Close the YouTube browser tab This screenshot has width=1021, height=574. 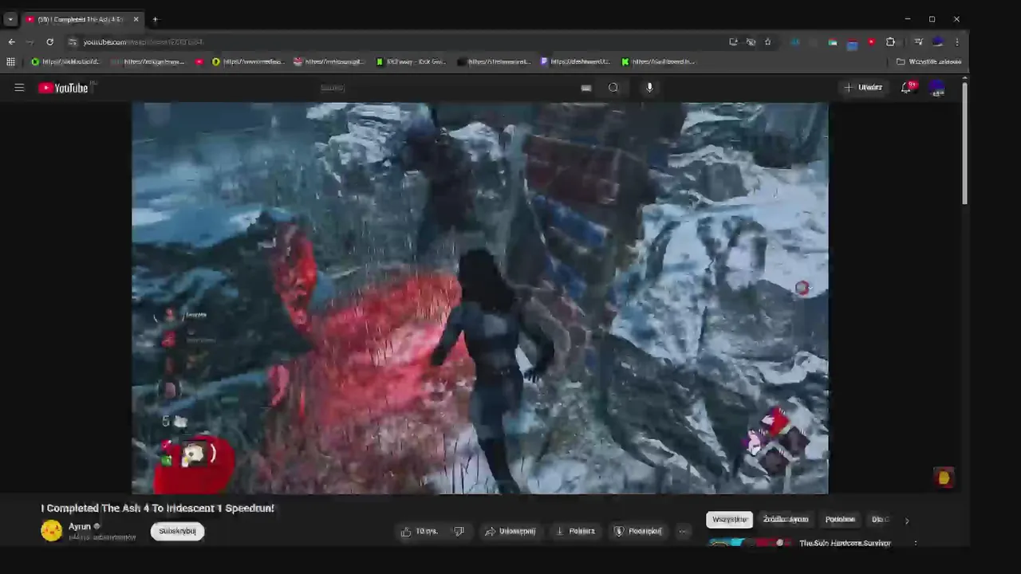[136, 19]
